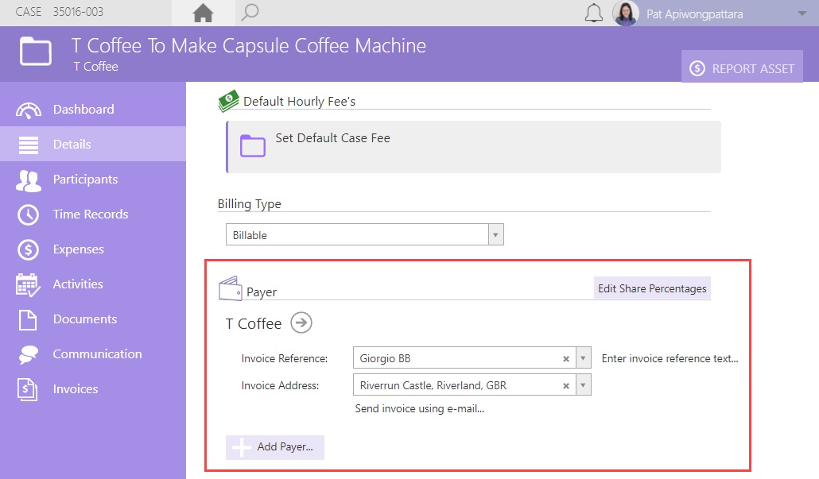Go to the home page icon
The height and width of the screenshot is (479, 819).
204,13
